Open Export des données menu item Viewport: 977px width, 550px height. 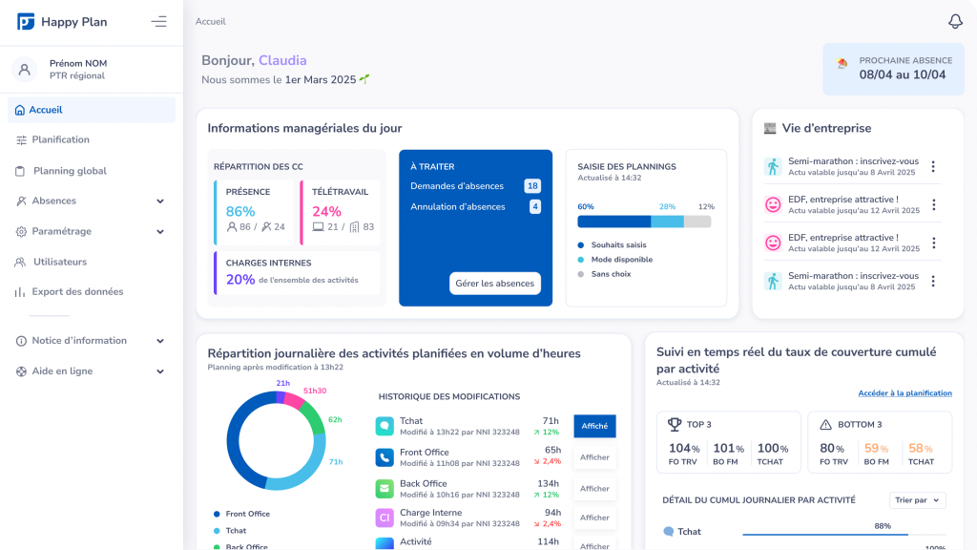point(77,291)
